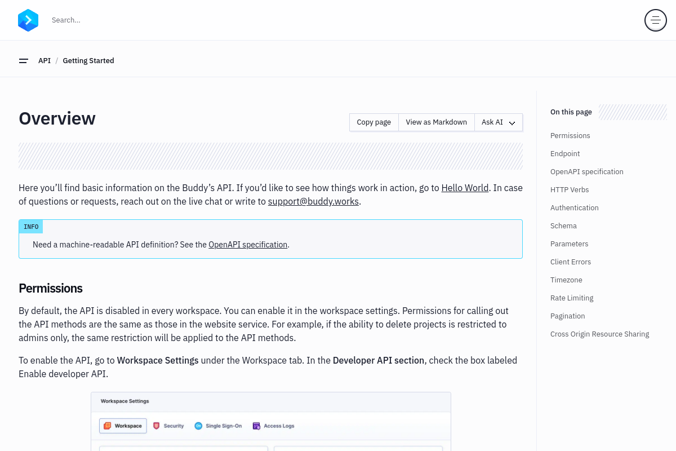Image resolution: width=676 pixels, height=451 pixels.
Task: Click the Workspace Settings screenshot image
Action: 271,422
